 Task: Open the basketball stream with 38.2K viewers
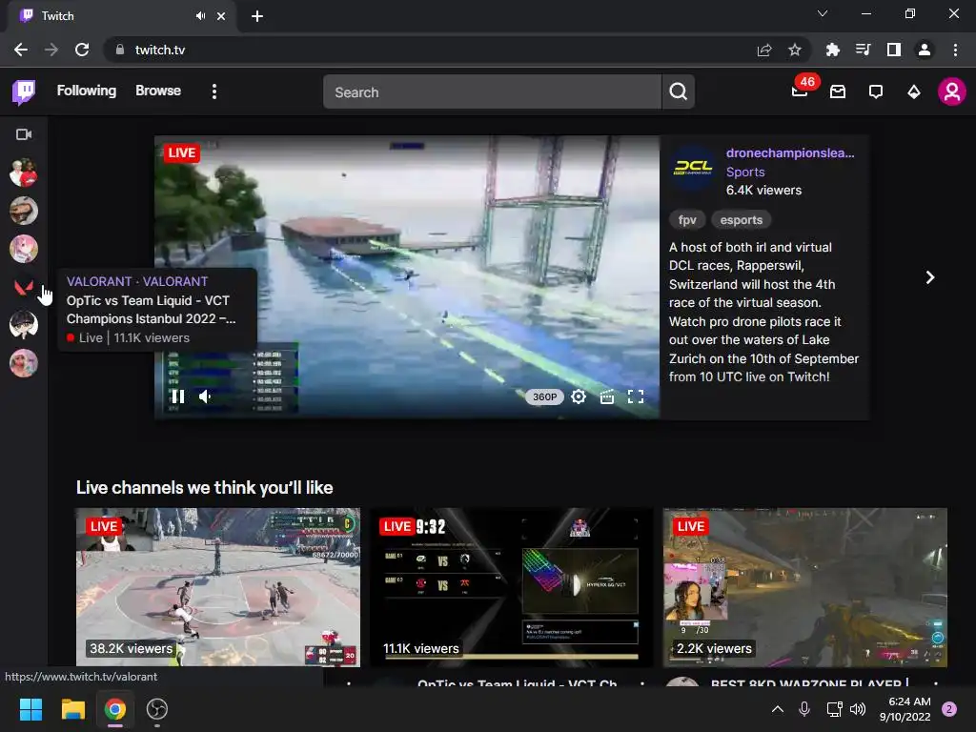218,587
